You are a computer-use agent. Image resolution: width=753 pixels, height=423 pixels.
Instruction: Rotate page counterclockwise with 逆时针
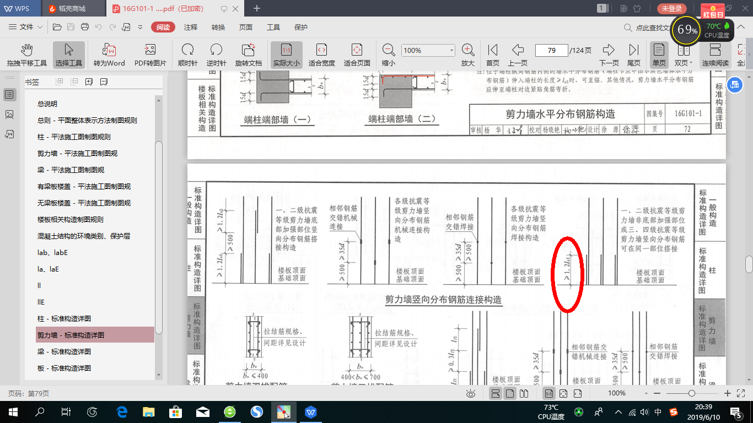point(216,55)
